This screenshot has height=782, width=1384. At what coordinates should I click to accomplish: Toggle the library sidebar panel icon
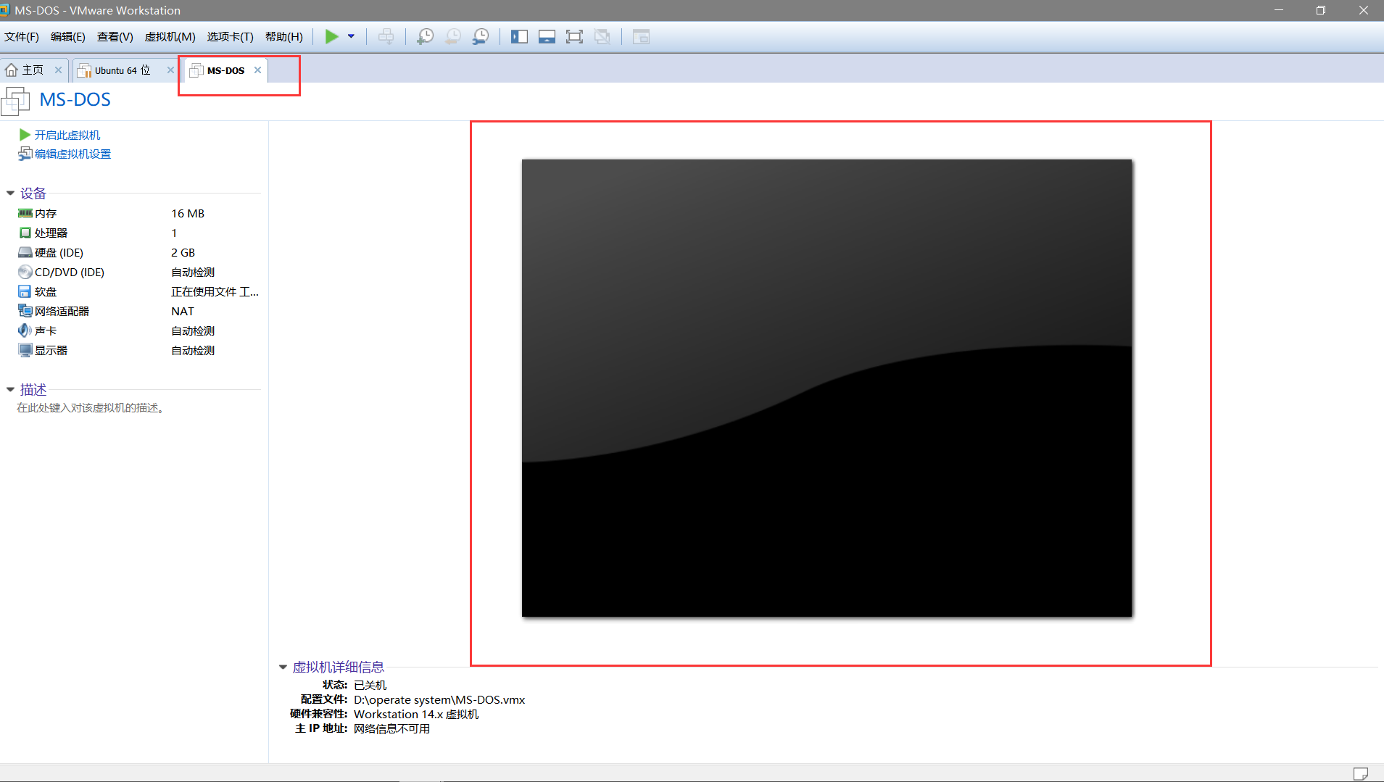(519, 36)
